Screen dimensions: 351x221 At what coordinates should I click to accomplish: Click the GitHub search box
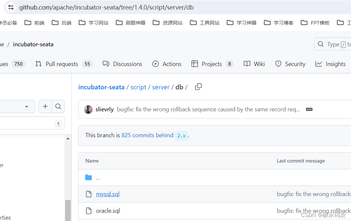coord(333,44)
